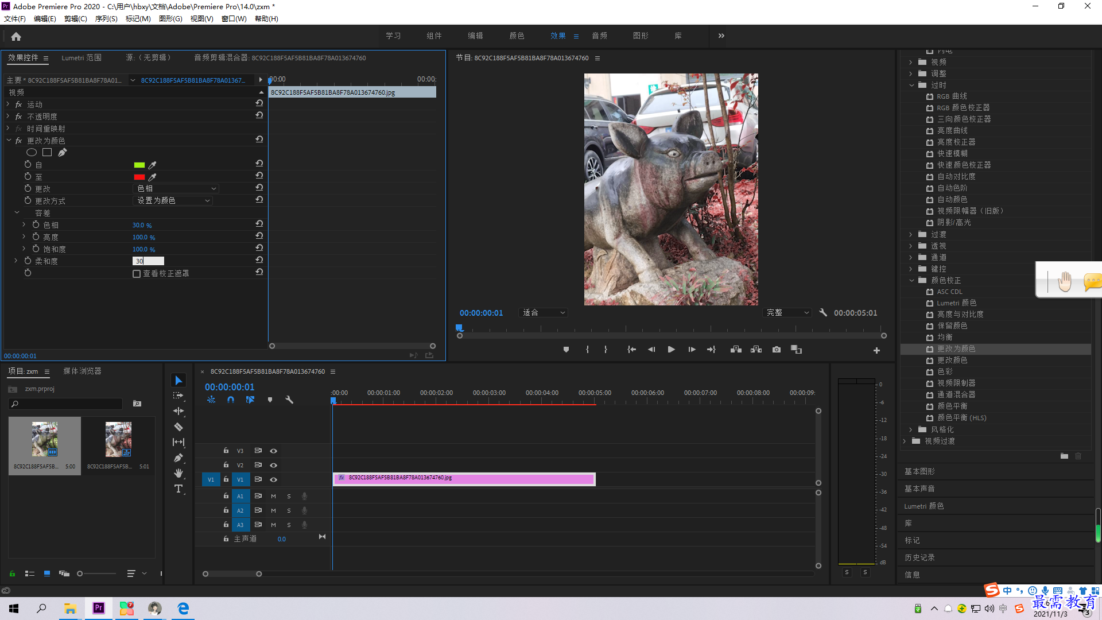
Task: Open 媒体浏览器 tab
Action: (82, 371)
